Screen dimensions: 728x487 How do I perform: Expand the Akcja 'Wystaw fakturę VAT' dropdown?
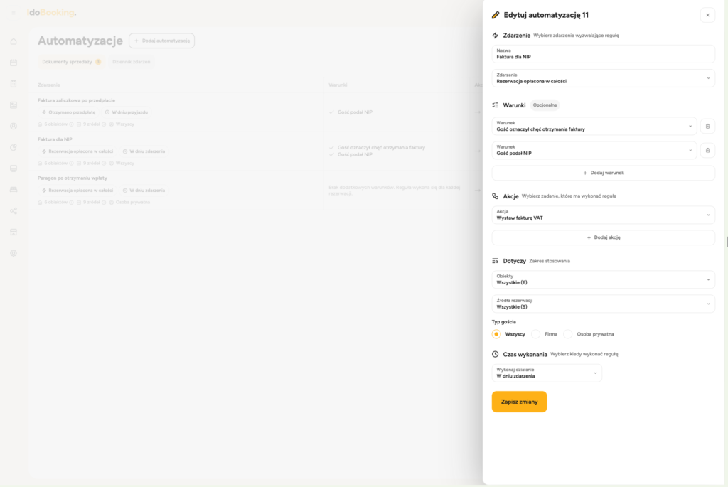pyautogui.click(x=603, y=215)
